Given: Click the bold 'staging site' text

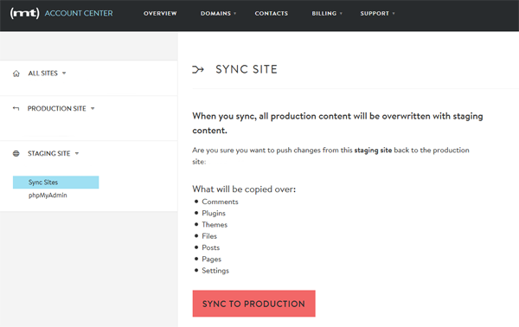Looking at the screenshot, I should point(373,151).
